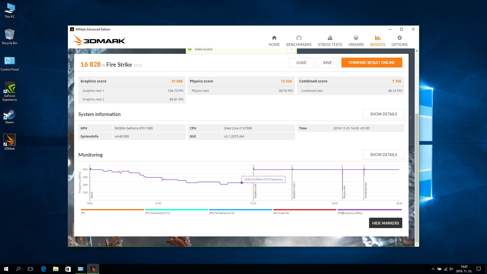Click the scrollbar down arrow

pyautogui.click(x=417, y=244)
